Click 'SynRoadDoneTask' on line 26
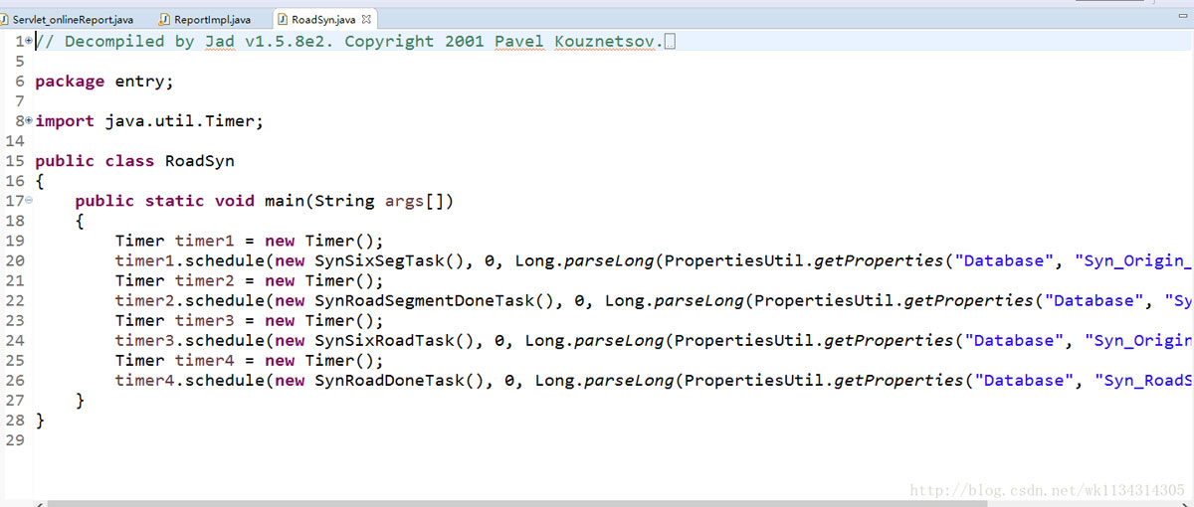This screenshot has width=1194, height=507. tap(389, 380)
